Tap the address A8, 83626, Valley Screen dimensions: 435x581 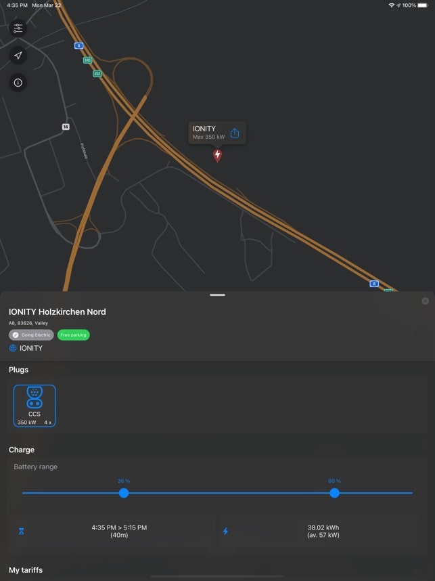click(28, 323)
